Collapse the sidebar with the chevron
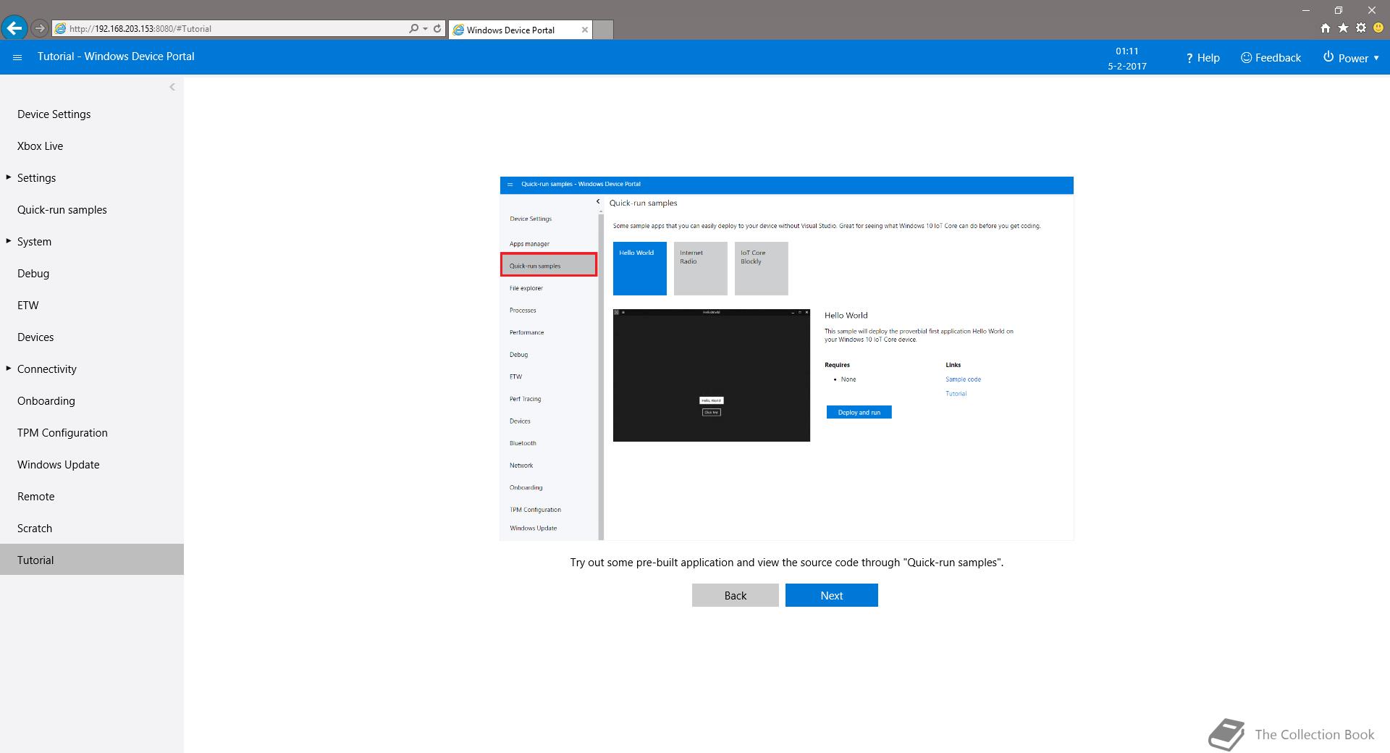The image size is (1390, 753). (172, 87)
